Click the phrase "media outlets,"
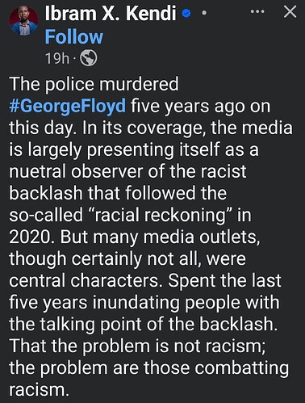The width and height of the screenshot is (305, 403). click(x=202, y=237)
